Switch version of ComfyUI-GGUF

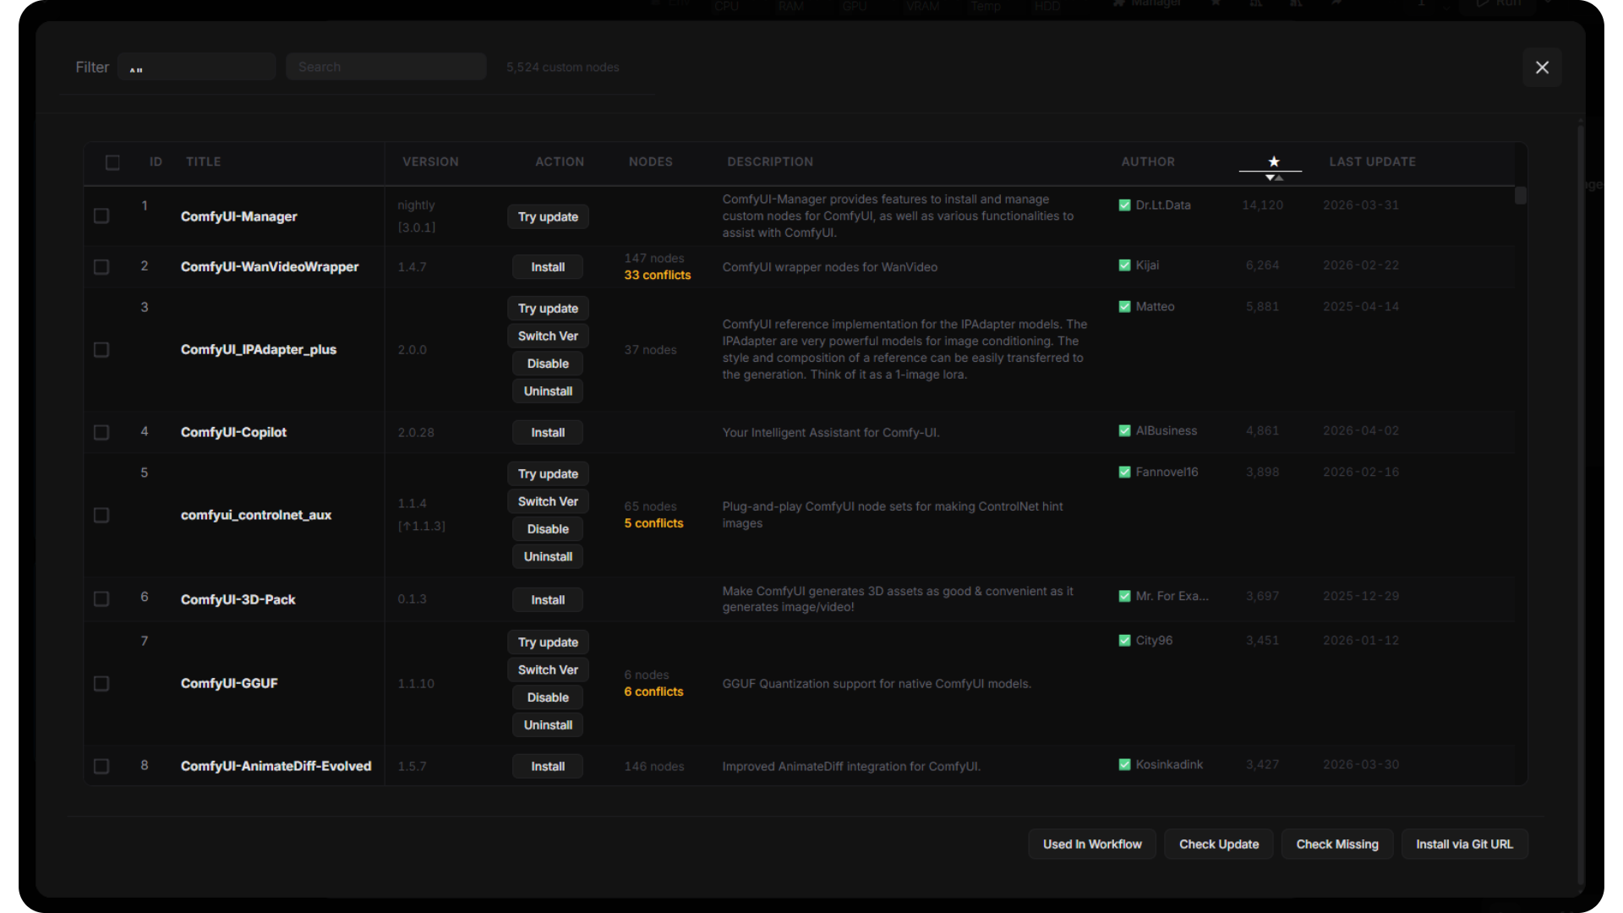point(548,670)
